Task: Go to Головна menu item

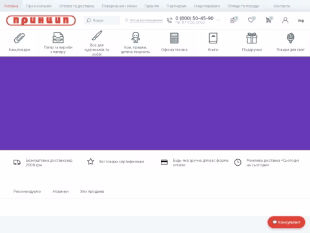Action: [11, 6]
